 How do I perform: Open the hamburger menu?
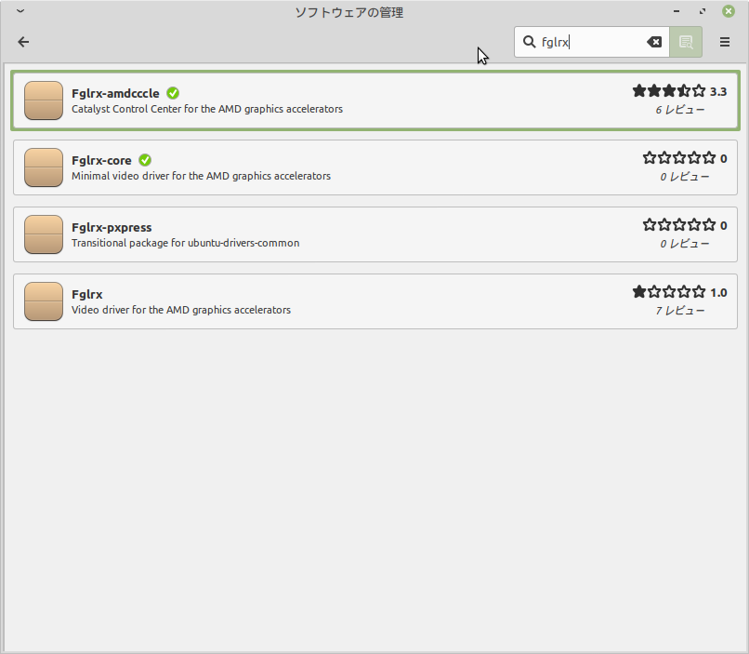[725, 42]
